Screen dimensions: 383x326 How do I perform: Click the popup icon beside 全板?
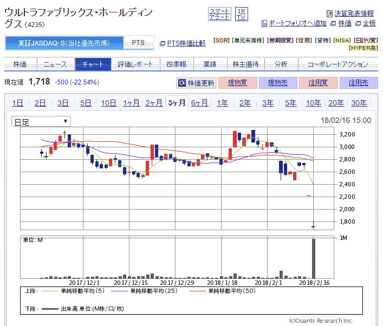[358, 23]
